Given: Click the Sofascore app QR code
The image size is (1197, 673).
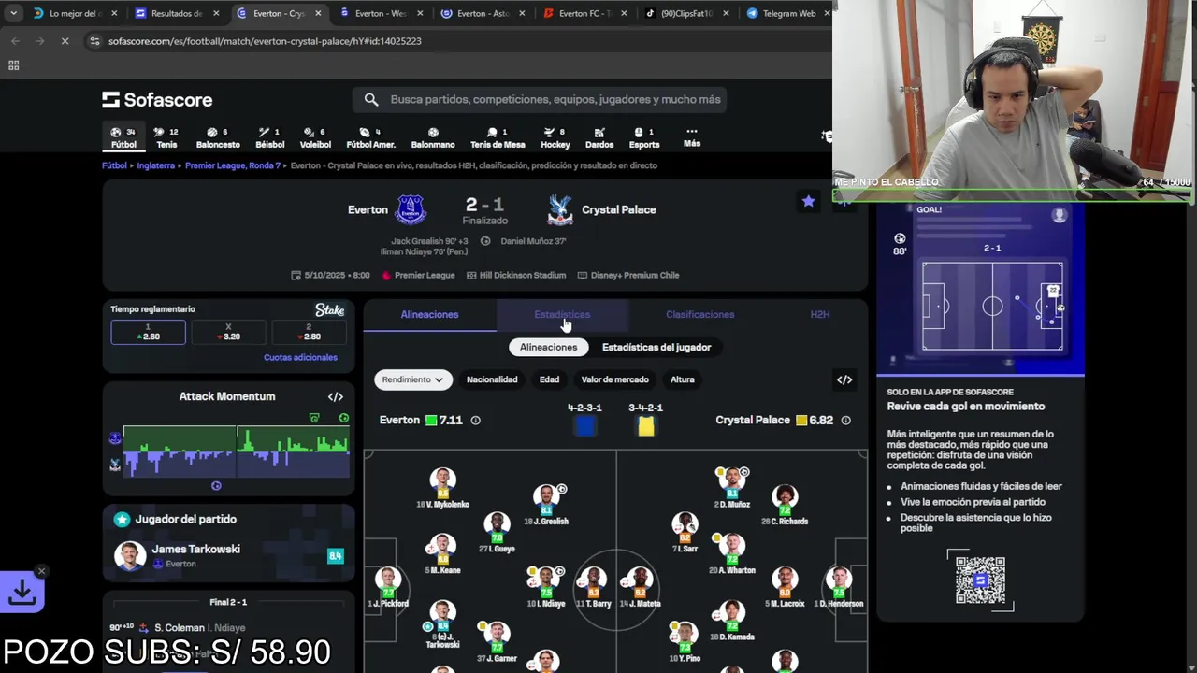Looking at the screenshot, I should pos(980,580).
